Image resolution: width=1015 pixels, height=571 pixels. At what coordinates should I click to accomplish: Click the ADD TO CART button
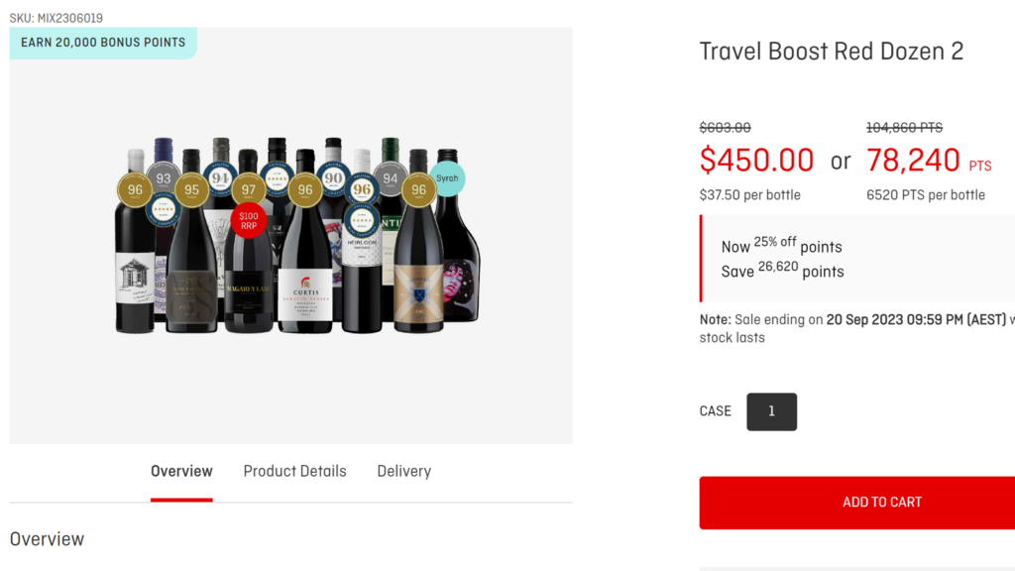point(881,503)
